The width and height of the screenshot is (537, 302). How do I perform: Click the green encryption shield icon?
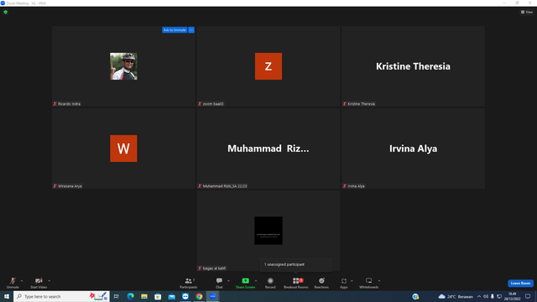click(6, 12)
